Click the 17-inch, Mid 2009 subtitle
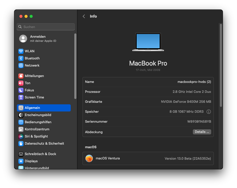Viewport: 237px width, 188px height. point(148,70)
